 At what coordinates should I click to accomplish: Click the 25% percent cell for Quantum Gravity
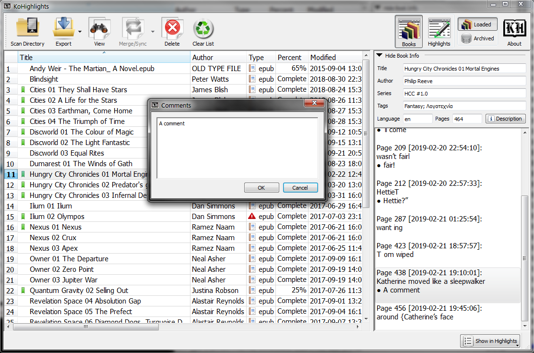pyautogui.click(x=292, y=290)
